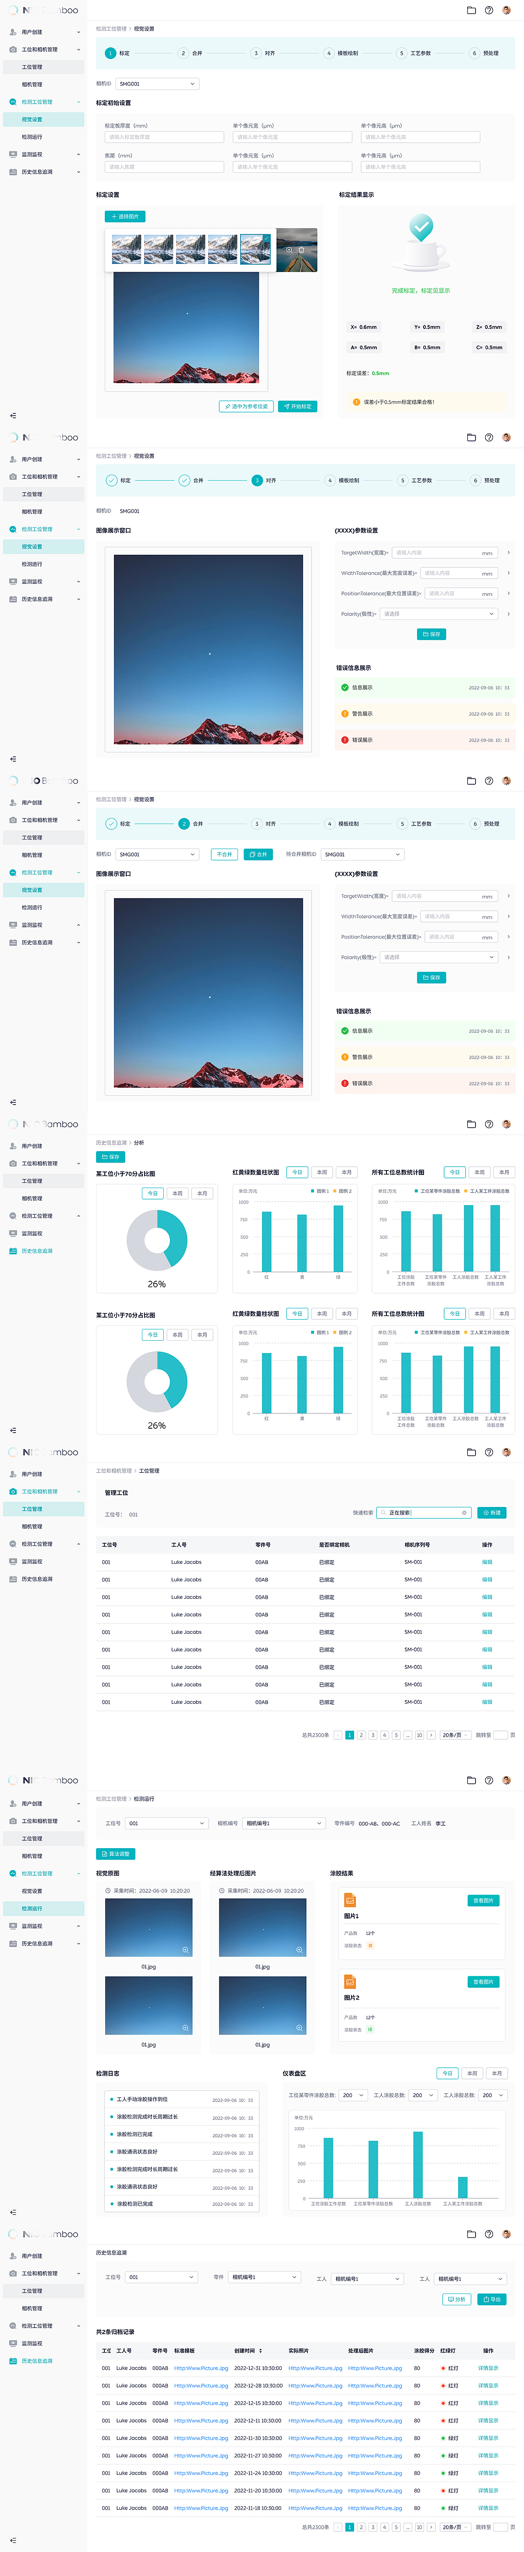Viewport: 524px width, 2552px height.
Task: Click the 快速检索 search input
Action: coord(423,1513)
